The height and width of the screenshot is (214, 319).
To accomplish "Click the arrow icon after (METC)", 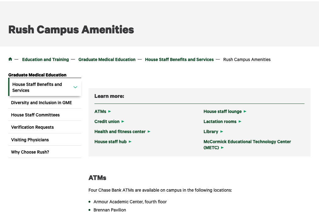I will point(222,148).
